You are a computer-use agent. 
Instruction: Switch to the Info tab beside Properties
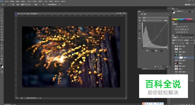click(143, 12)
